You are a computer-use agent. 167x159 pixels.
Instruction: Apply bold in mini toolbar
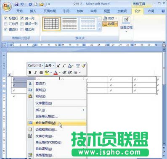(x=30, y=73)
